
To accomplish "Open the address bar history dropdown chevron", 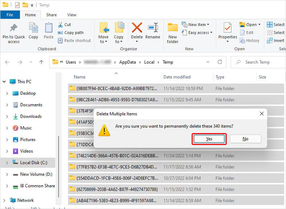I will pos(208,62).
